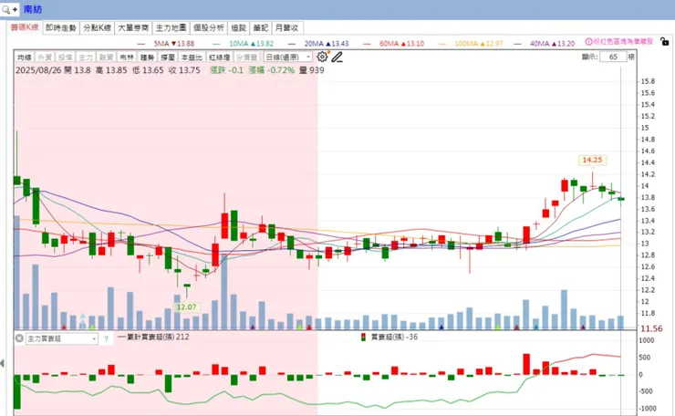The width and height of the screenshot is (675, 416).
Task: Click the pink info notice about red zones
Action: [x=619, y=42]
